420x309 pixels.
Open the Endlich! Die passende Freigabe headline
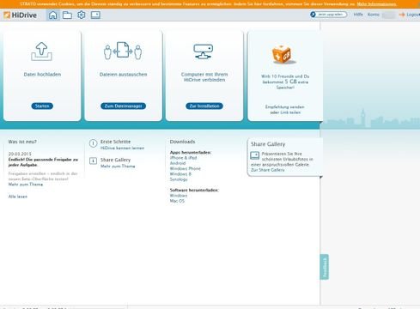(x=43, y=162)
